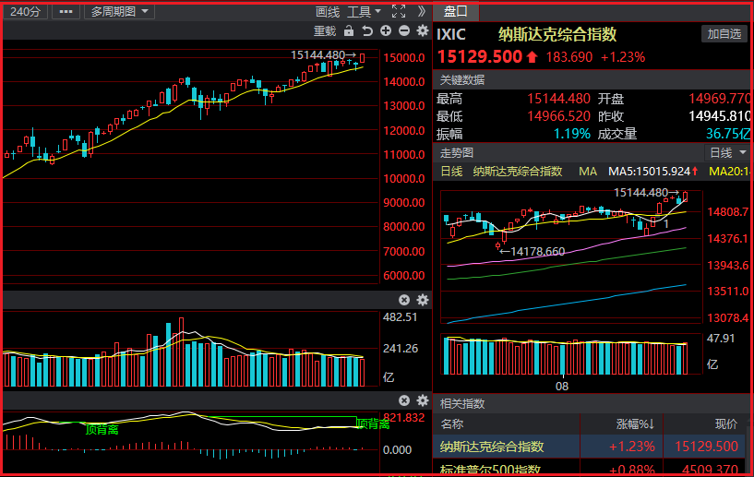Click the 15129.500 price value
This screenshot has height=477, width=754.
click(479, 56)
